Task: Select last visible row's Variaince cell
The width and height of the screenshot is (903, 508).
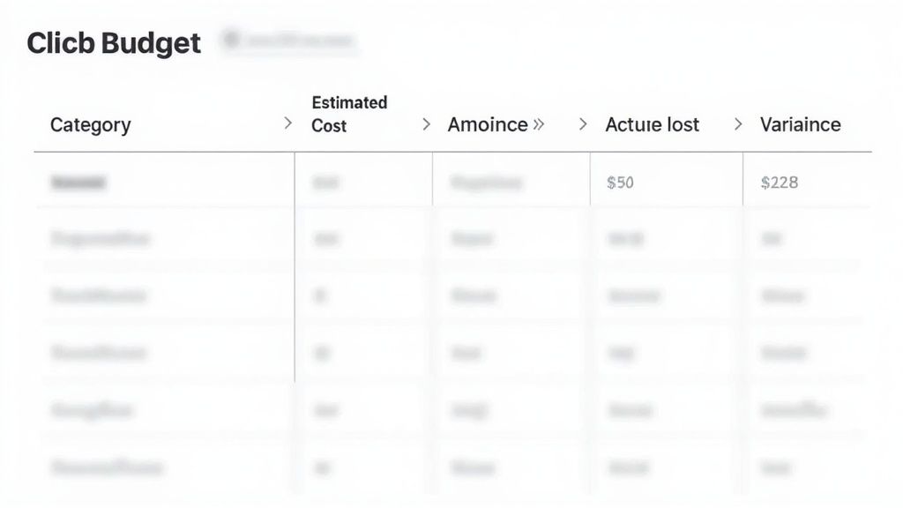Action: (777, 467)
